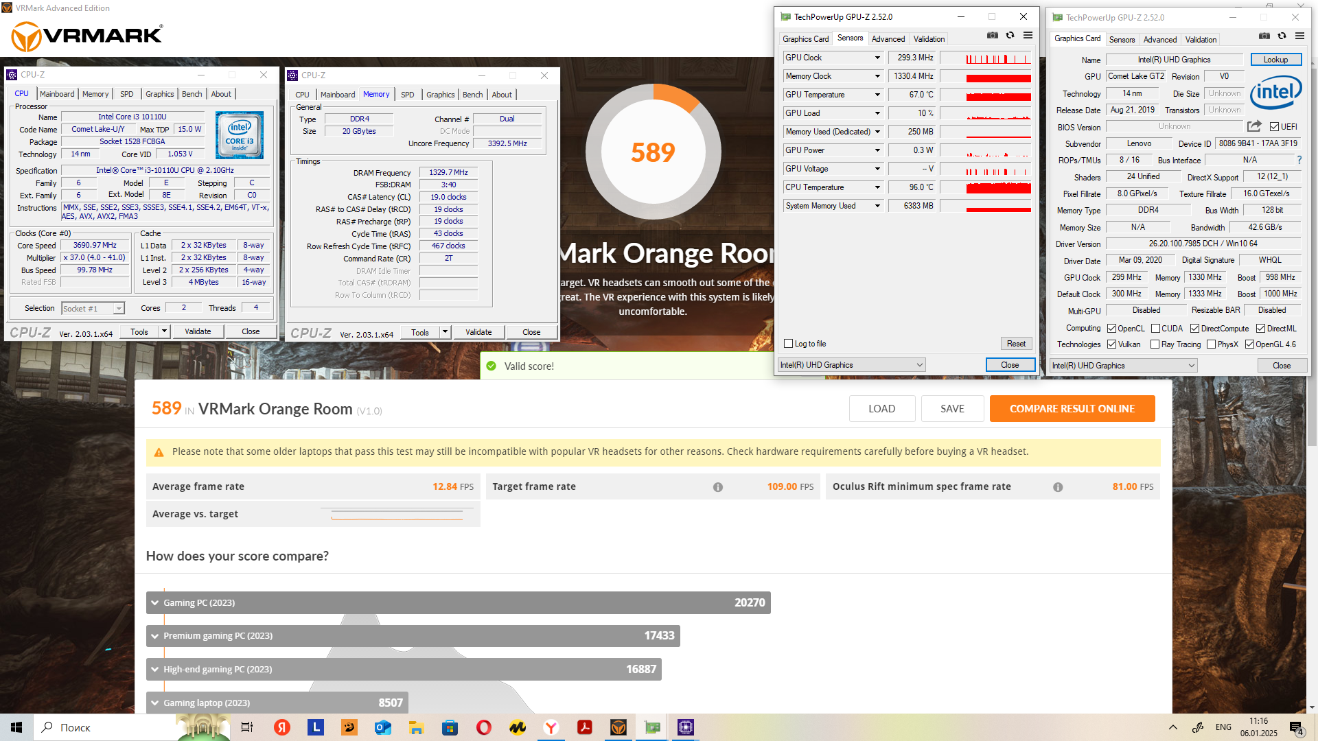This screenshot has height=741, width=1318.
Task: Open Bench tab in CPU-Z CPU window
Action: pyautogui.click(x=192, y=94)
